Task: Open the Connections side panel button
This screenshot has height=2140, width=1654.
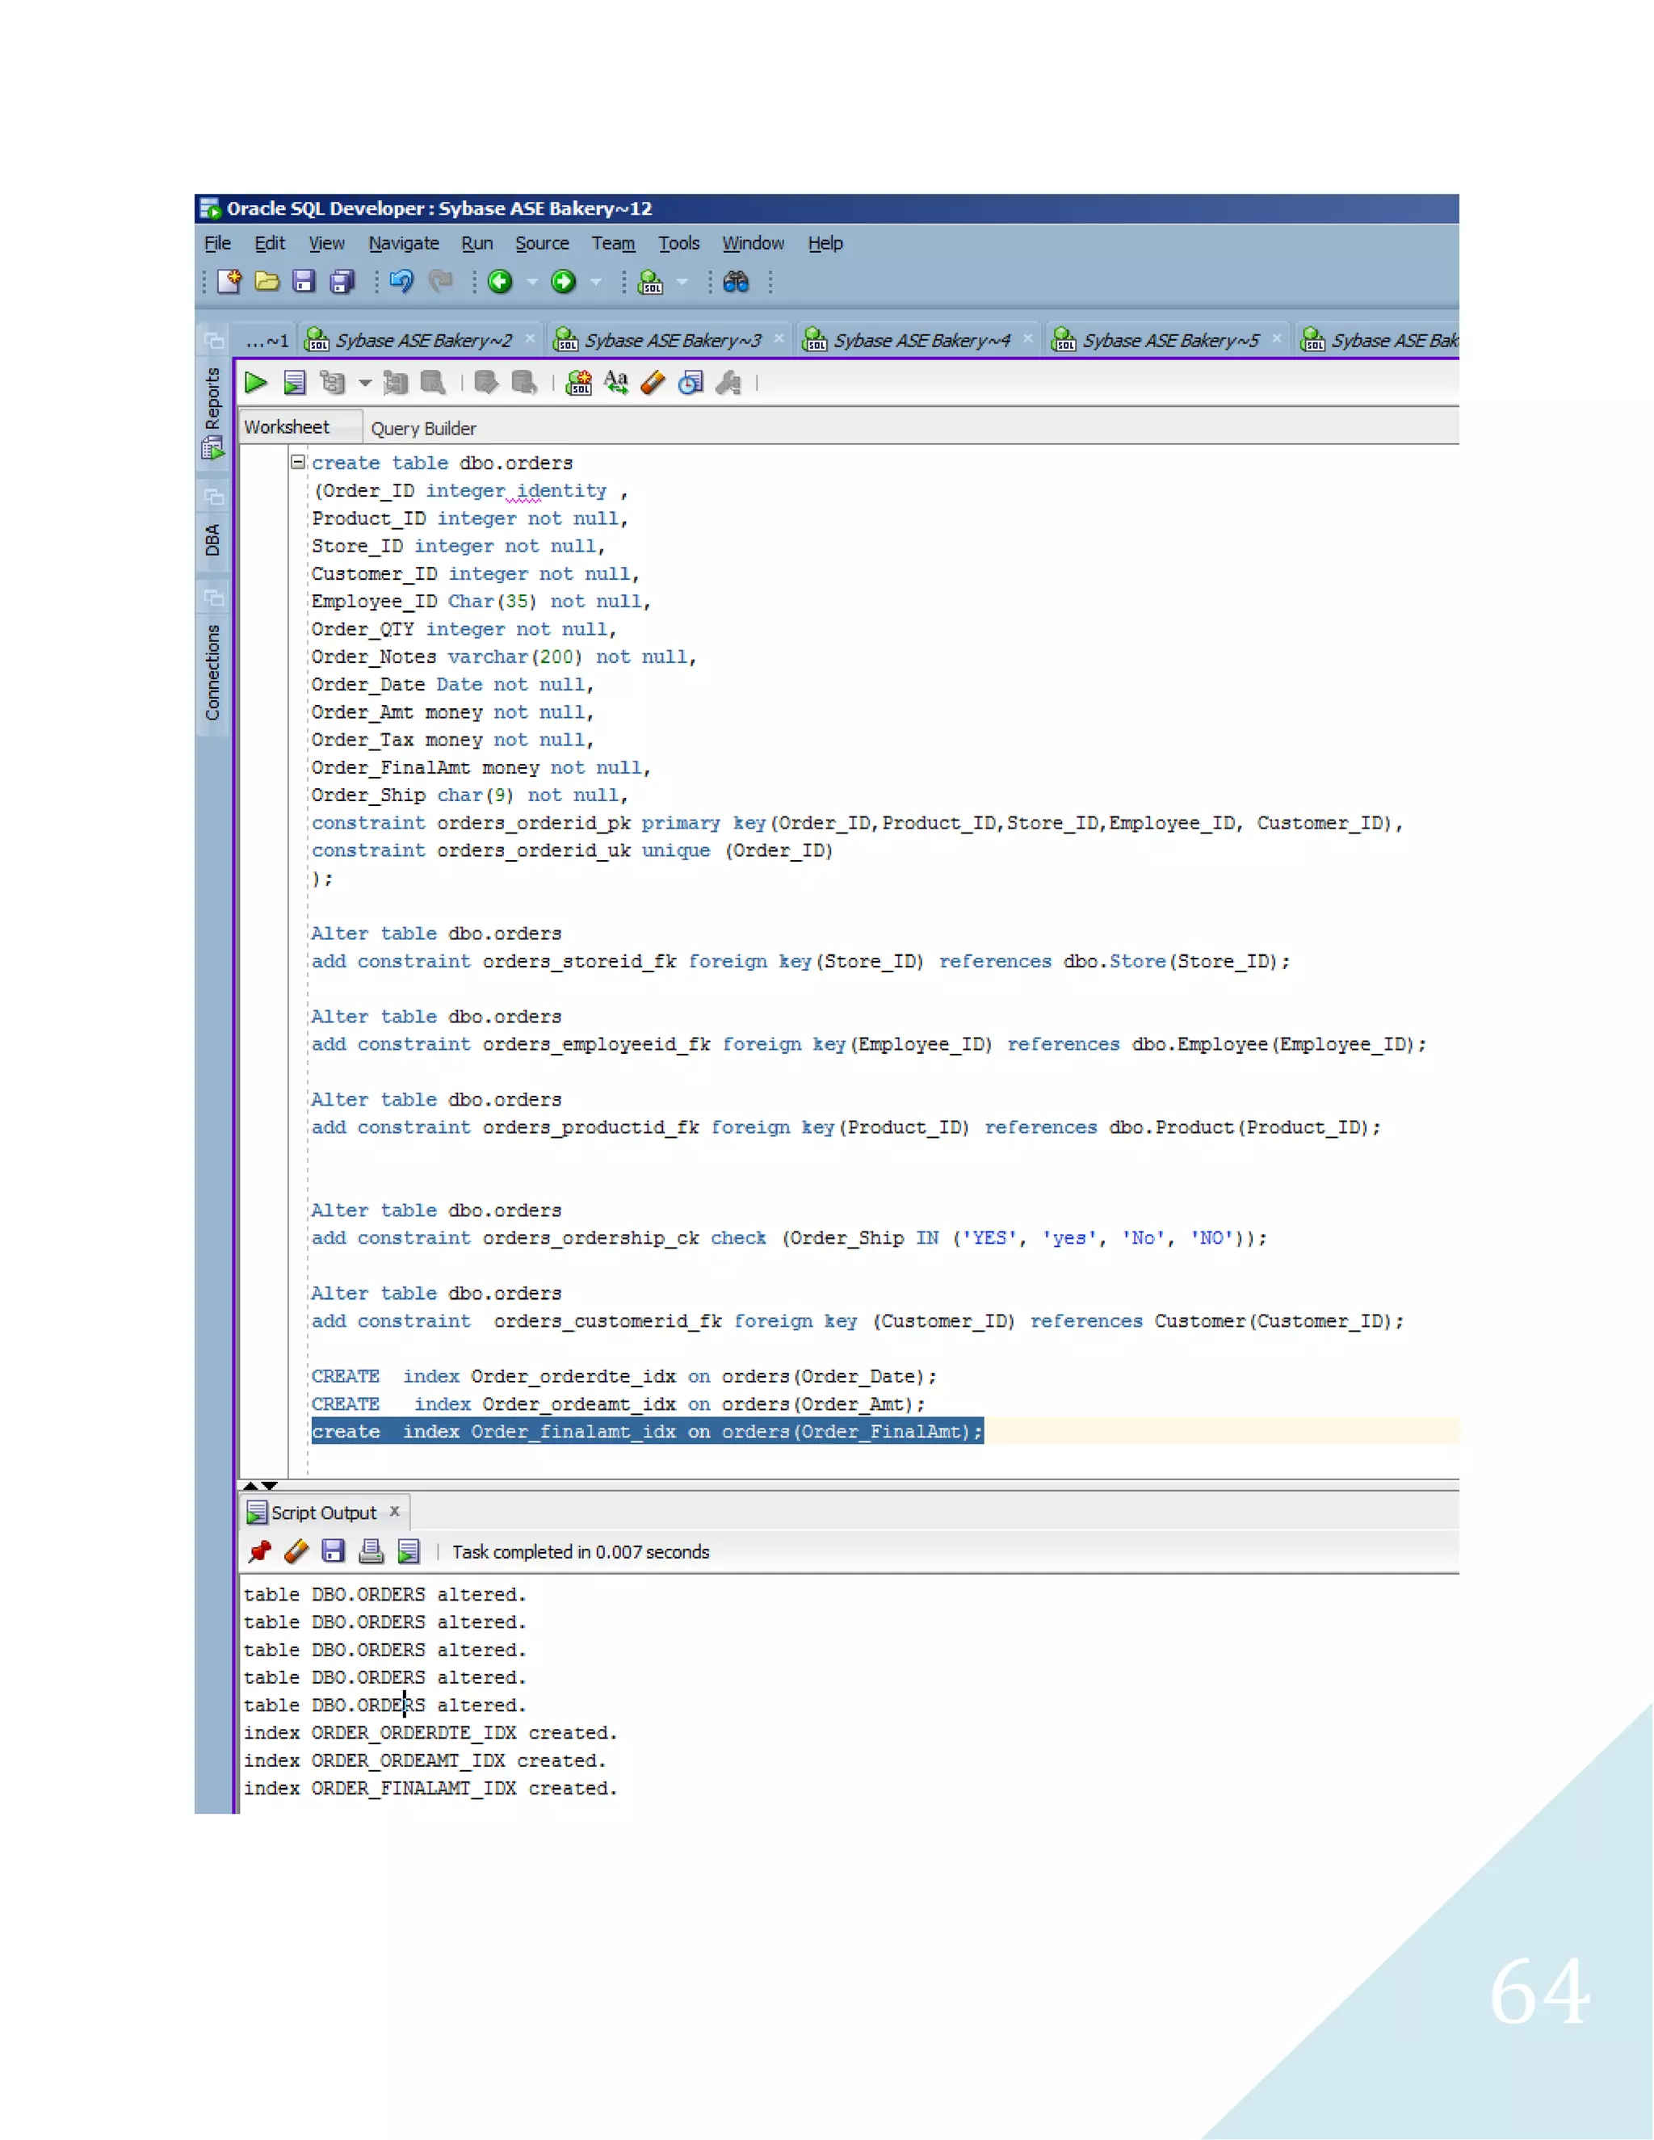Action: (x=212, y=672)
